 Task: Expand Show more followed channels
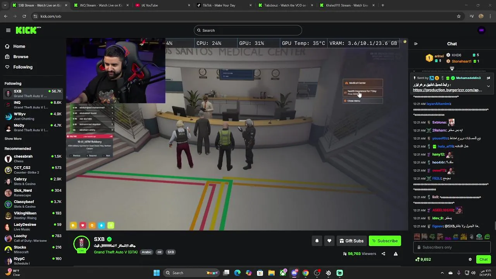(x=13, y=139)
